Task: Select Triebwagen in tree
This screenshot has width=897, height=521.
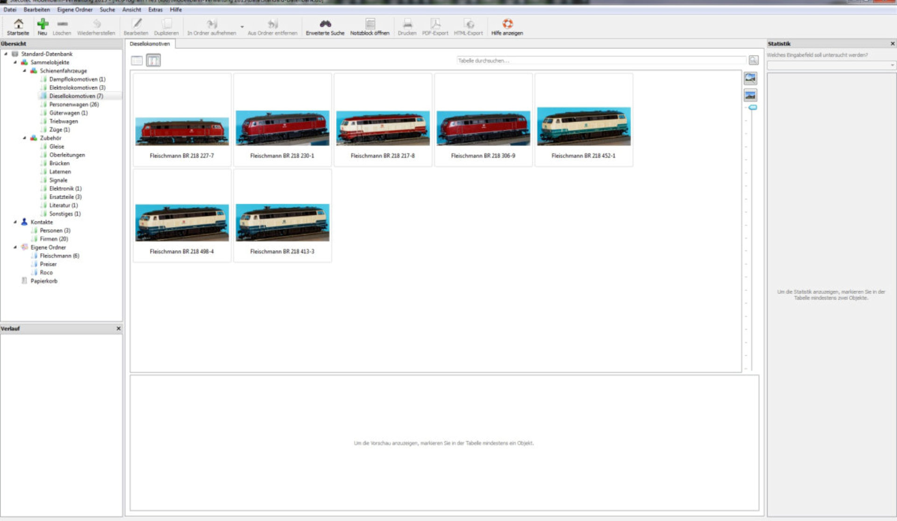Action: coord(64,121)
